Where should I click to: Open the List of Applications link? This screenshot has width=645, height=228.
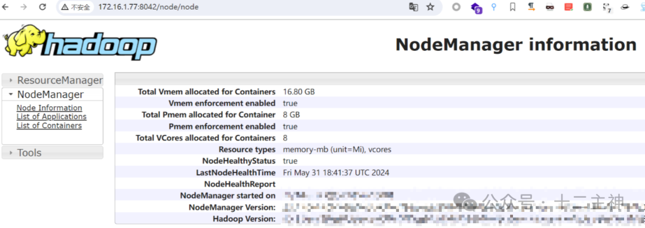(51, 116)
